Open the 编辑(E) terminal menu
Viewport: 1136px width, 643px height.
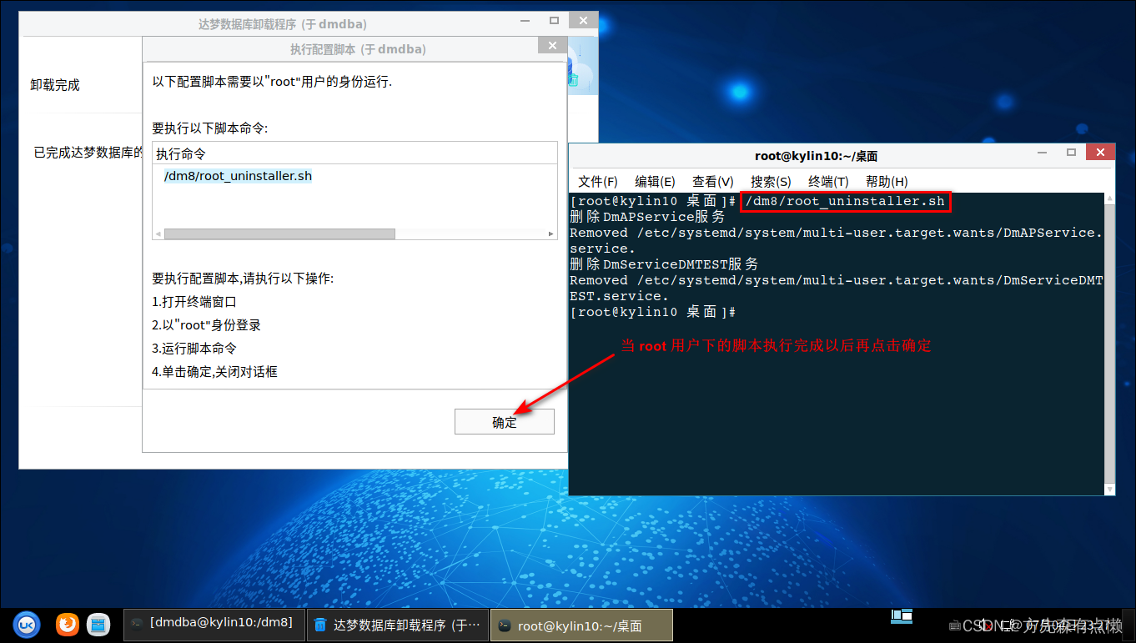coord(655,181)
